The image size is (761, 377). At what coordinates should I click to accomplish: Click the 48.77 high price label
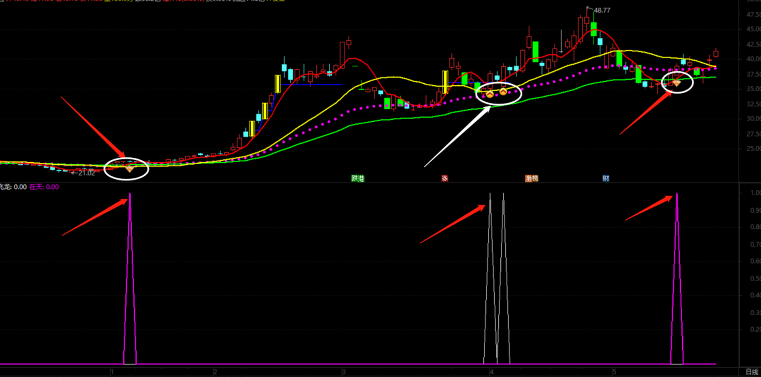click(x=602, y=10)
